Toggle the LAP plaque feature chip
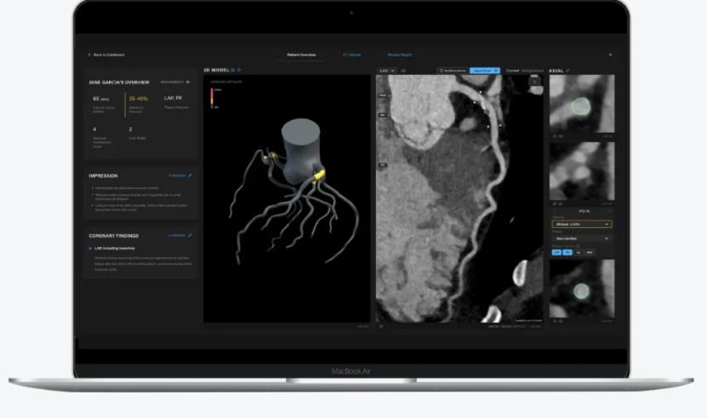Image resolution: width=707 pixels, height=418 pixels. click(x=557, y=253)
